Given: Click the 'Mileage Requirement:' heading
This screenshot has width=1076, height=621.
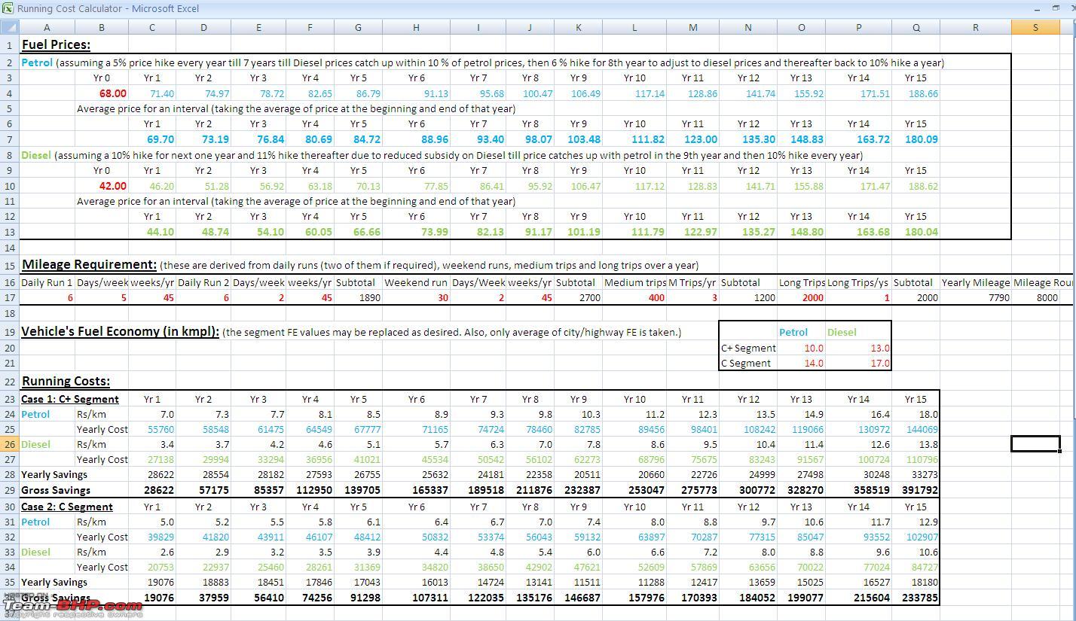Looking at the screenshot, I should pyautogui.click(x=89, y=264).
